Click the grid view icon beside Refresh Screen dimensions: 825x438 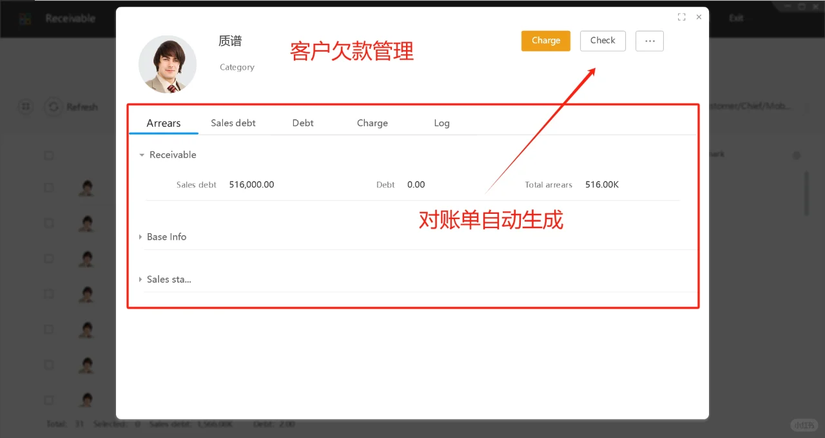[x=26, y=107]
